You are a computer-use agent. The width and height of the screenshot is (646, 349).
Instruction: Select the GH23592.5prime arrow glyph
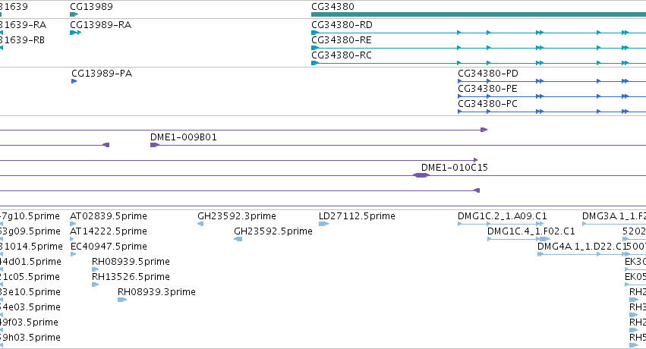coord(238,239)
